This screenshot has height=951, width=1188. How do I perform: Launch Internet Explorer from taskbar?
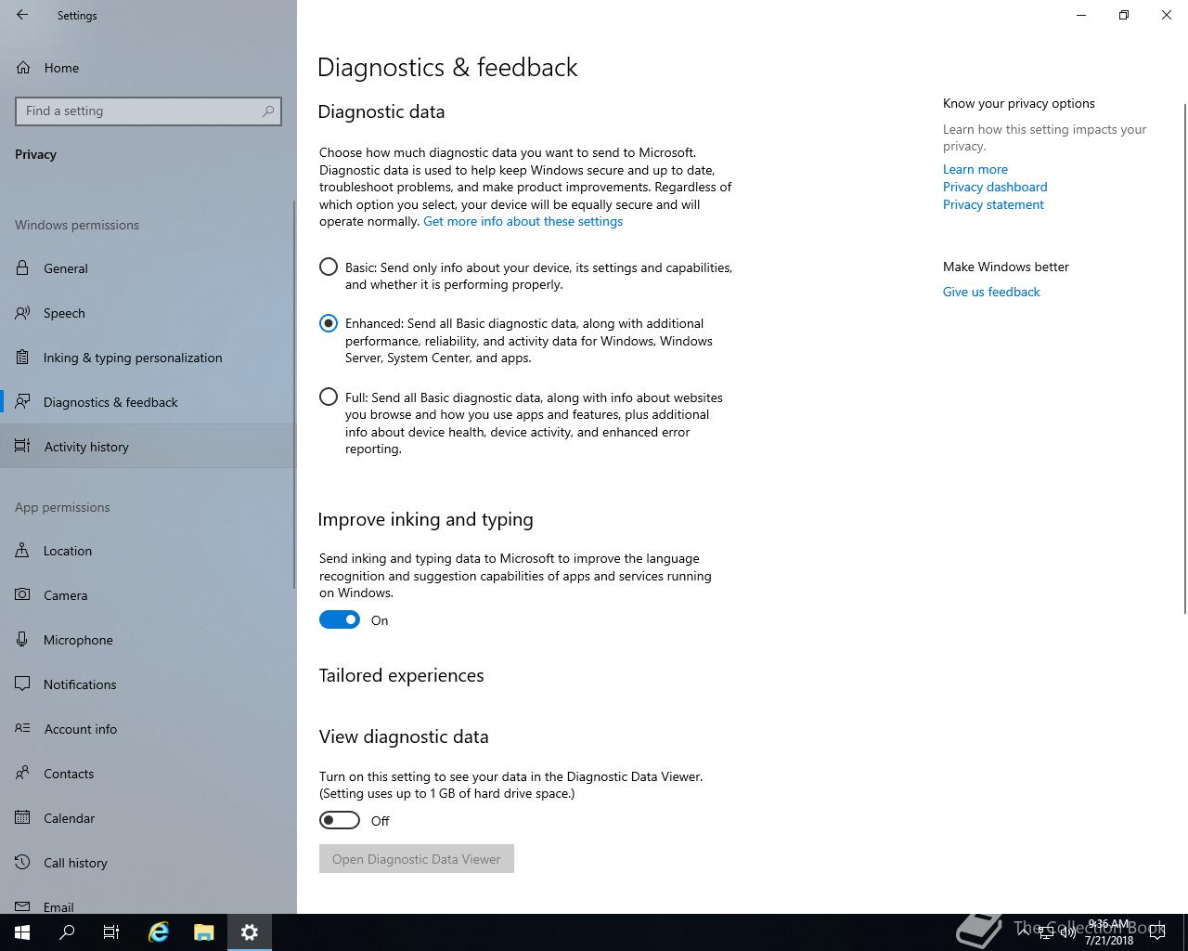click(x=159, y=932)
